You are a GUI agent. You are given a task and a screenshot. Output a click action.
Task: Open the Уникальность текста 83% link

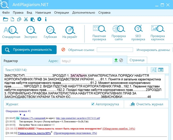[34, 133]
